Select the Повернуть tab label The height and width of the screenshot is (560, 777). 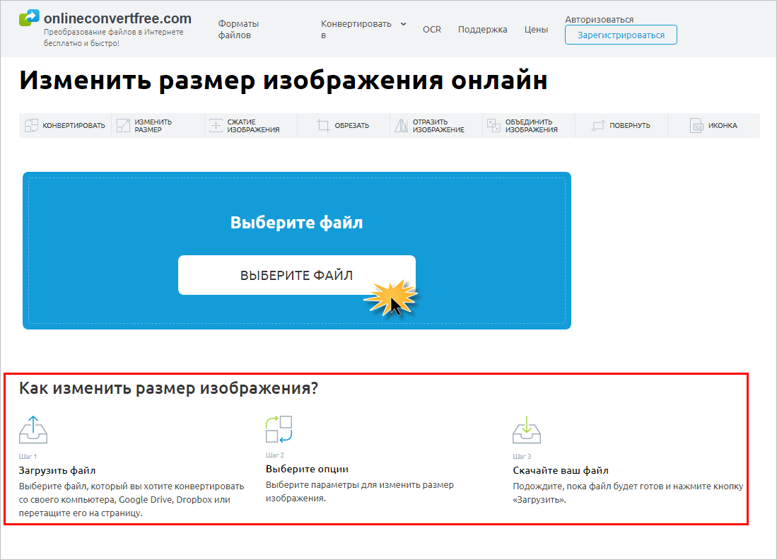coord(630,125)
